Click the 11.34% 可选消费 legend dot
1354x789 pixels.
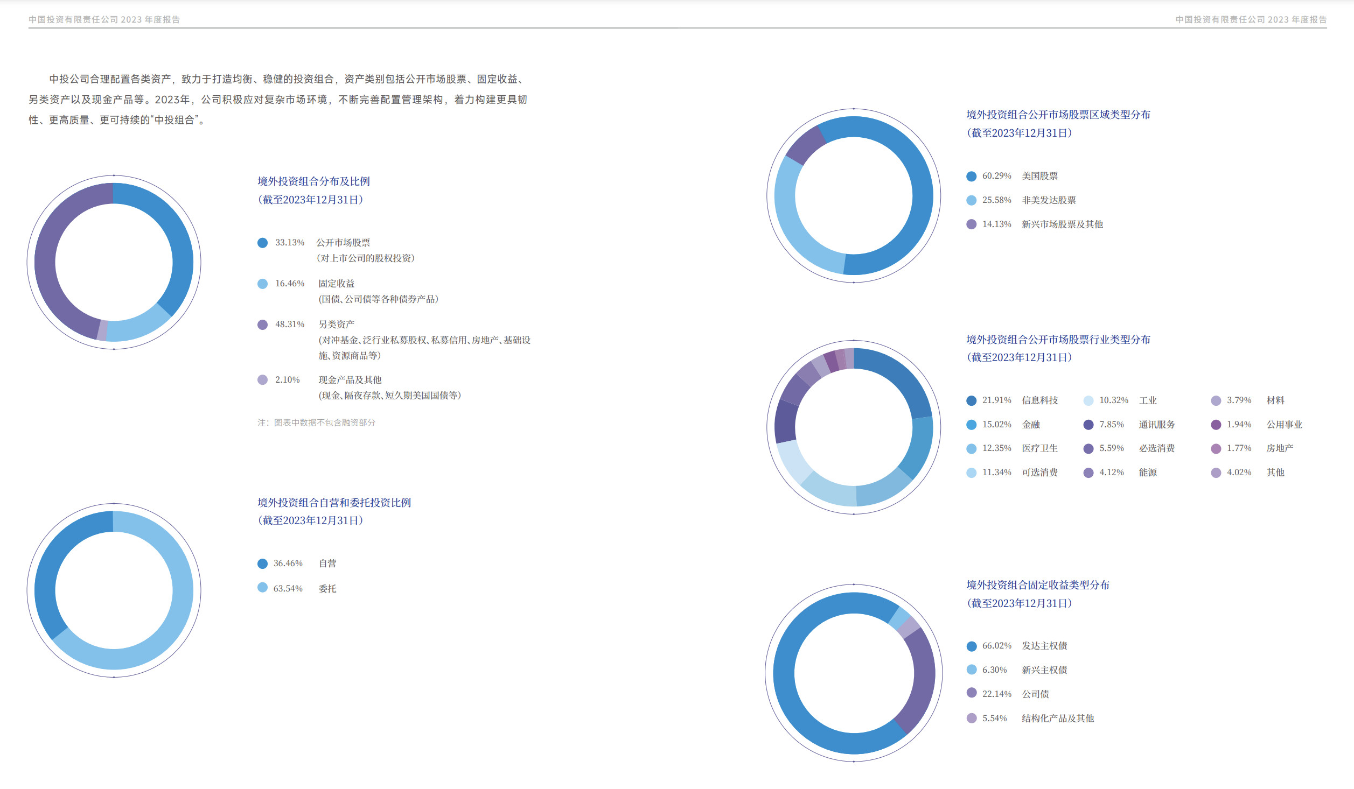coord(971,473)
